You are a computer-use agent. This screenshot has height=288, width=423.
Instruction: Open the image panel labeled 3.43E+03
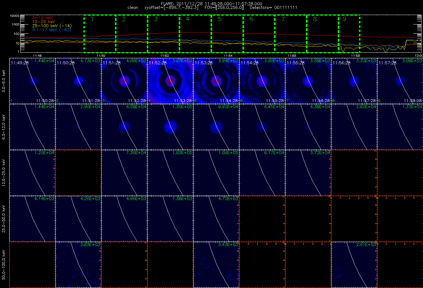pyautogui.click(x=216, y=265)
